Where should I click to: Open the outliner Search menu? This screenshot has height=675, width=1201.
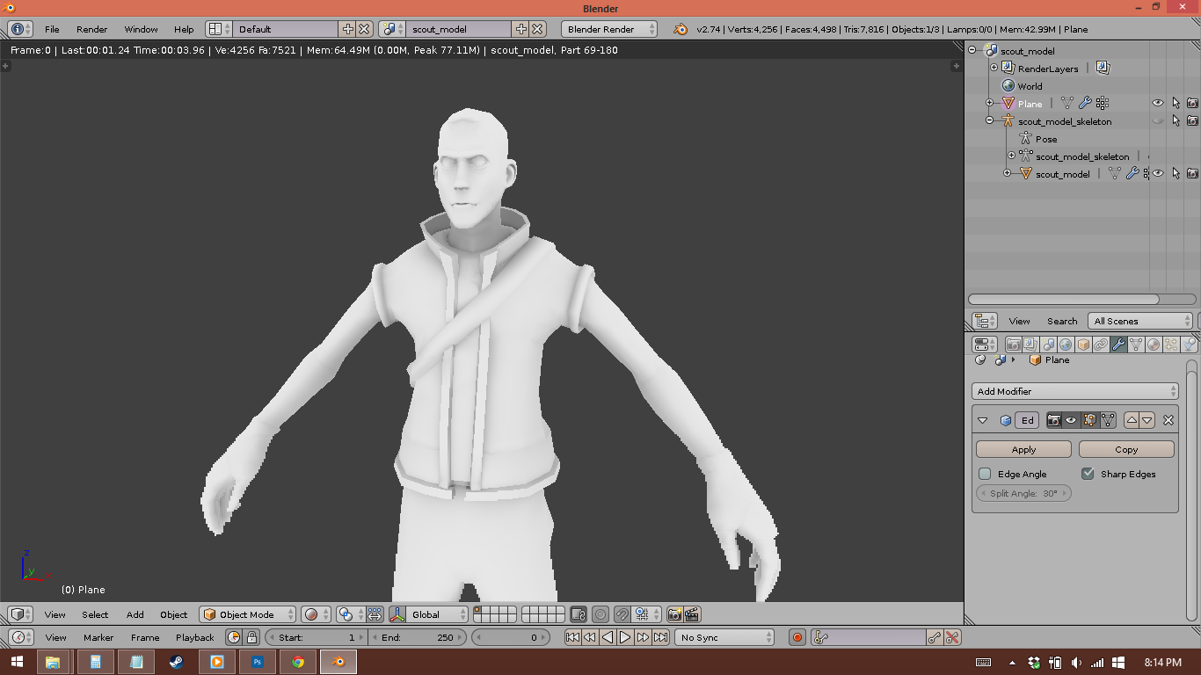point(1062,321)
